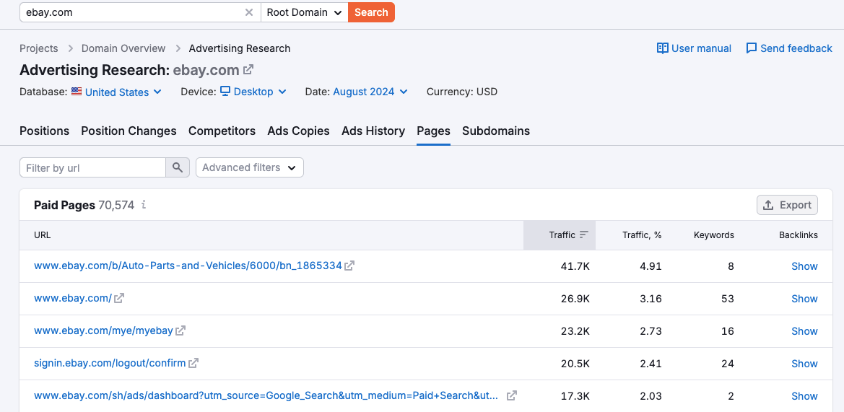Image resolution: width=844 pixels, height=412 pixels.
Task: Open the signin.ebay.com/logout/confirm link
Action: coord(110,363)
